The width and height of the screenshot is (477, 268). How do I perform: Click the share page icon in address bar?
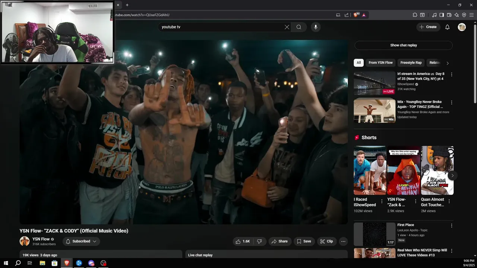[x=347, y=15]
